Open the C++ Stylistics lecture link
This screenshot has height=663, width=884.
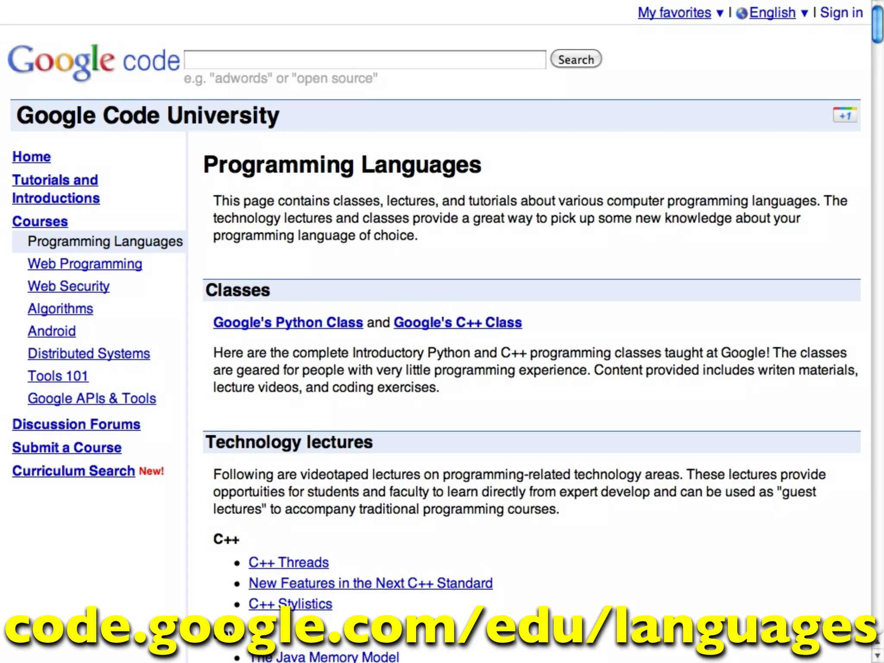point(290,603)
